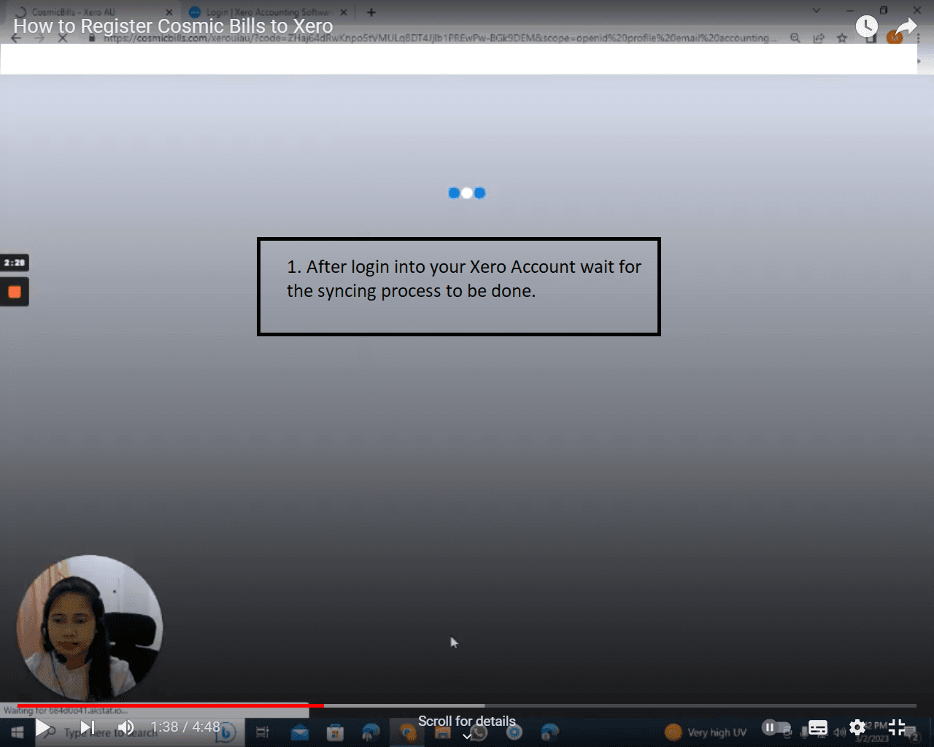This screenshot has height=747, width=934.
Task: Click the share page icon in the address bar
Action: pyautogui.click(x=819, y=38)
